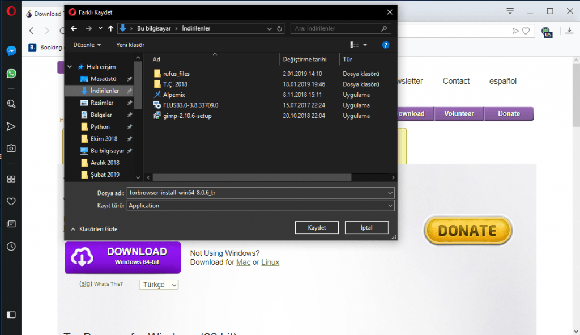Click the blue help icon in the save dialog
The image size is (580, 335).
(x=386, y=45)
